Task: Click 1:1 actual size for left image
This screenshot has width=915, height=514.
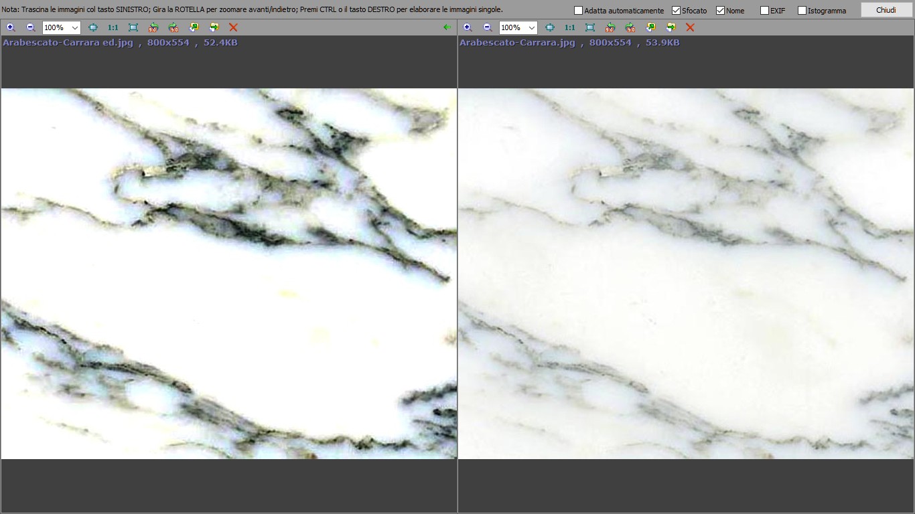Action: point(113,27)
